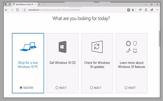Add page to favorites with star icon
The width and height of the screenshot is (163, 101).
[133, 10]
